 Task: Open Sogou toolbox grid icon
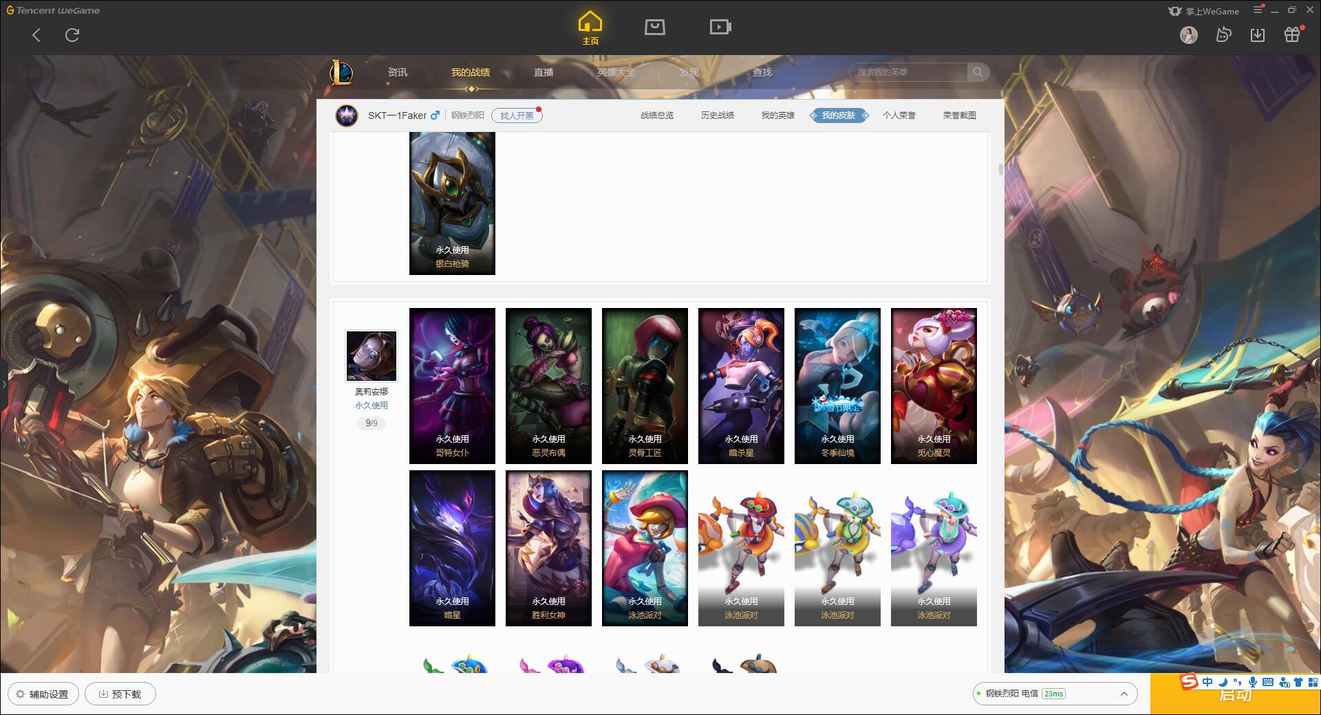pos(1313,682)
